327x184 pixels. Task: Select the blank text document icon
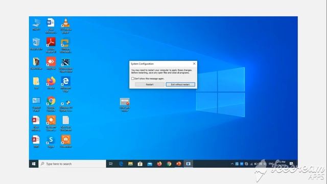pyautogui.click(x=66, y=123)
